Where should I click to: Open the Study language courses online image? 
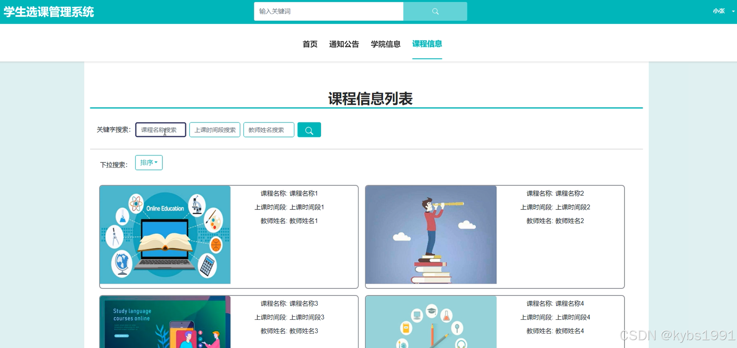coord(165,322)
